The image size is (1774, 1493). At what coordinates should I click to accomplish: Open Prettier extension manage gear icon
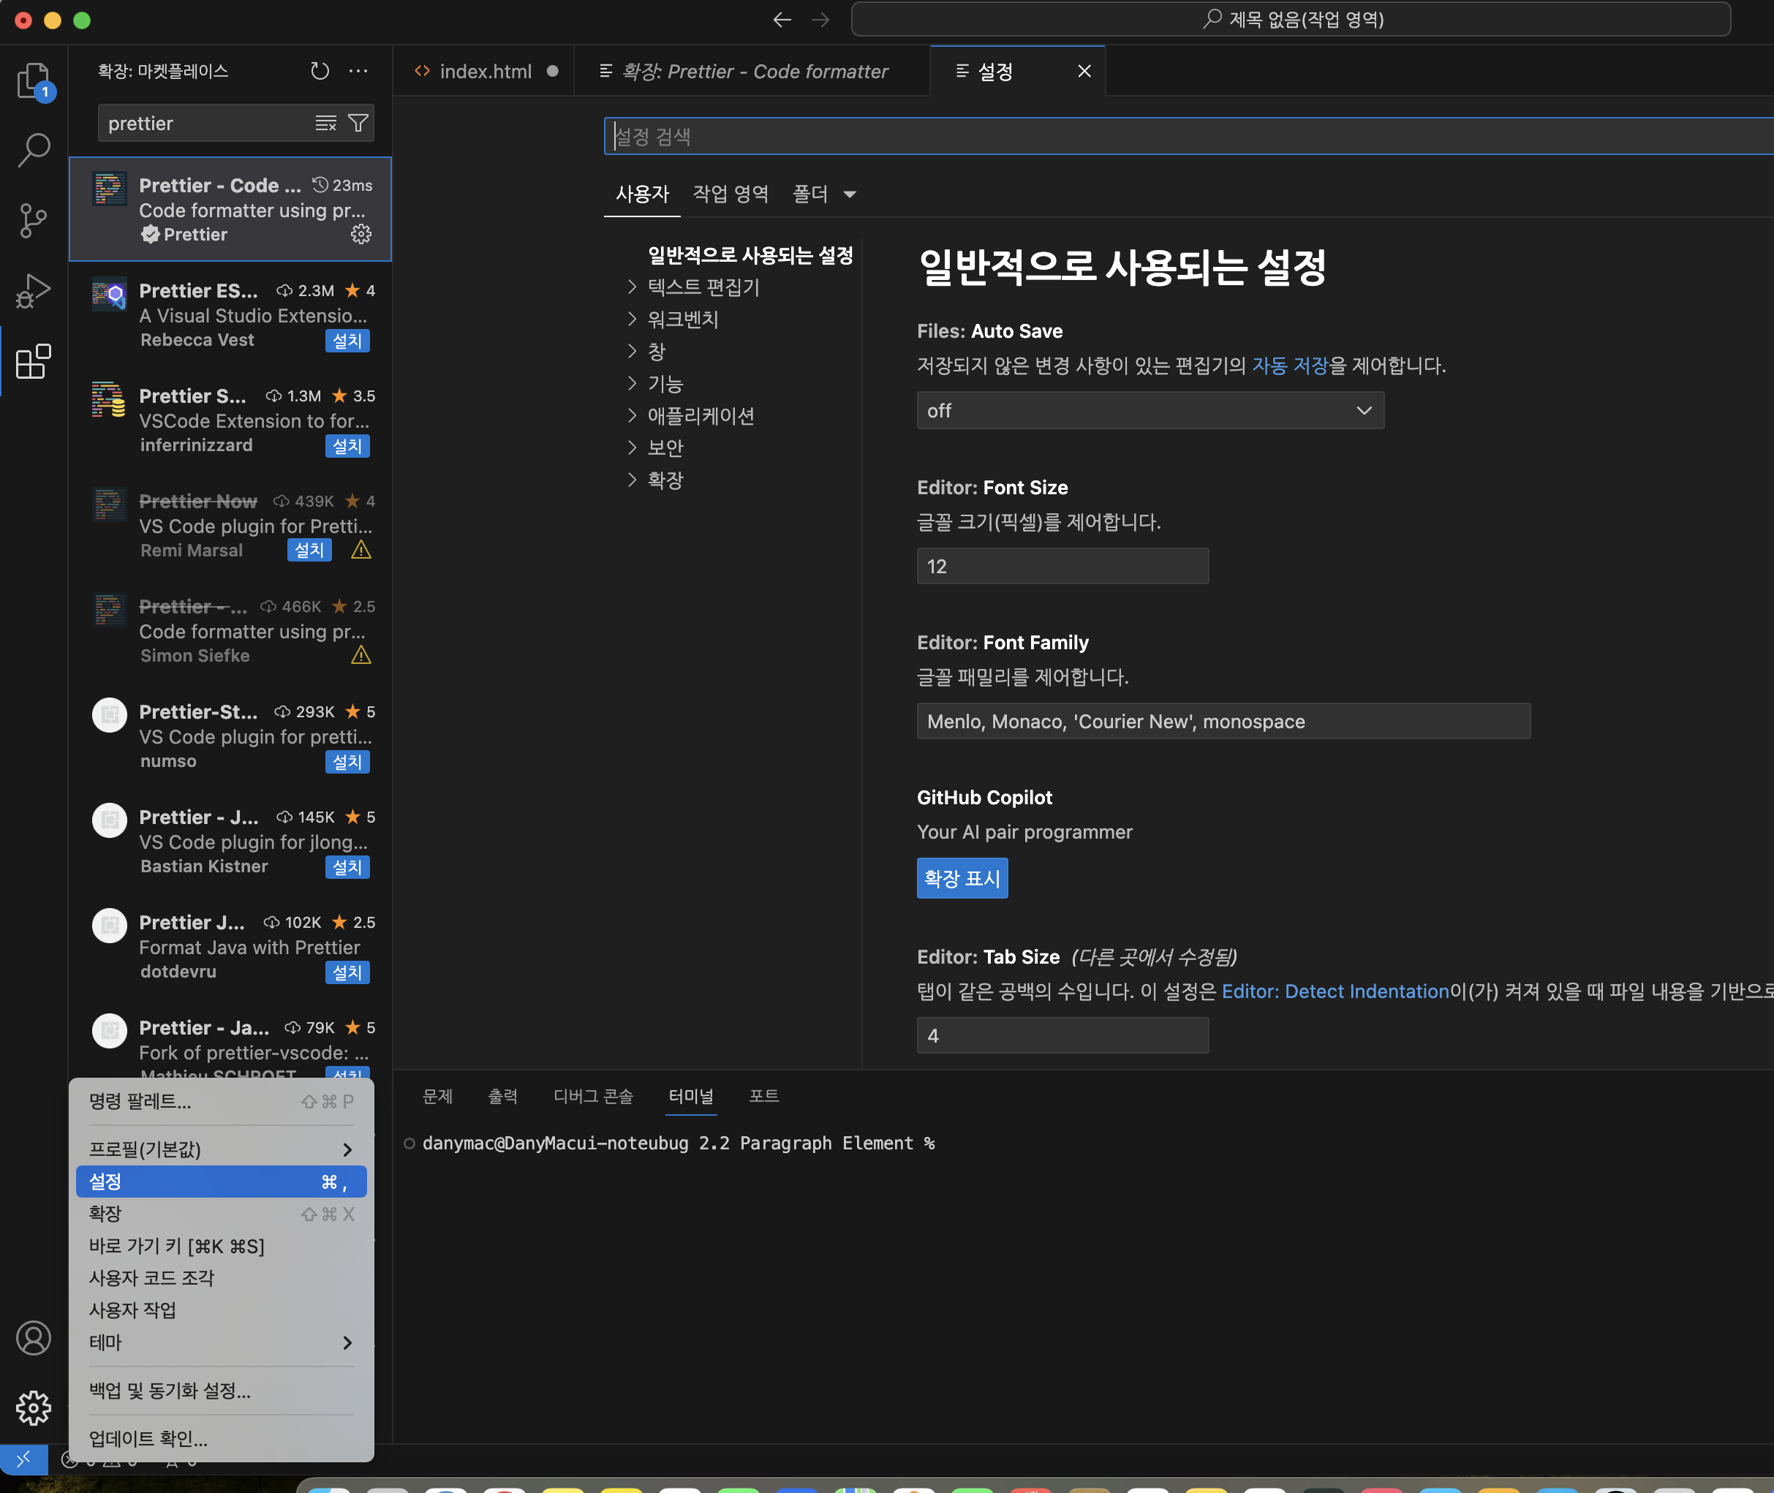361,235
